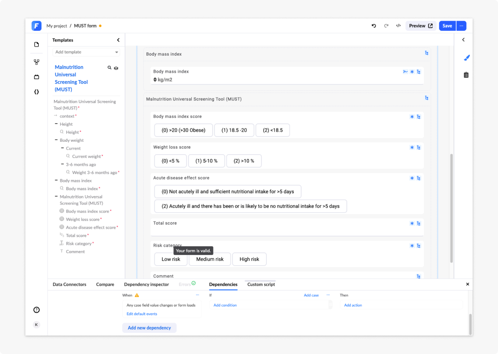The image size is (498, 354).
Task: Select the High risk option
Action: 249,260
